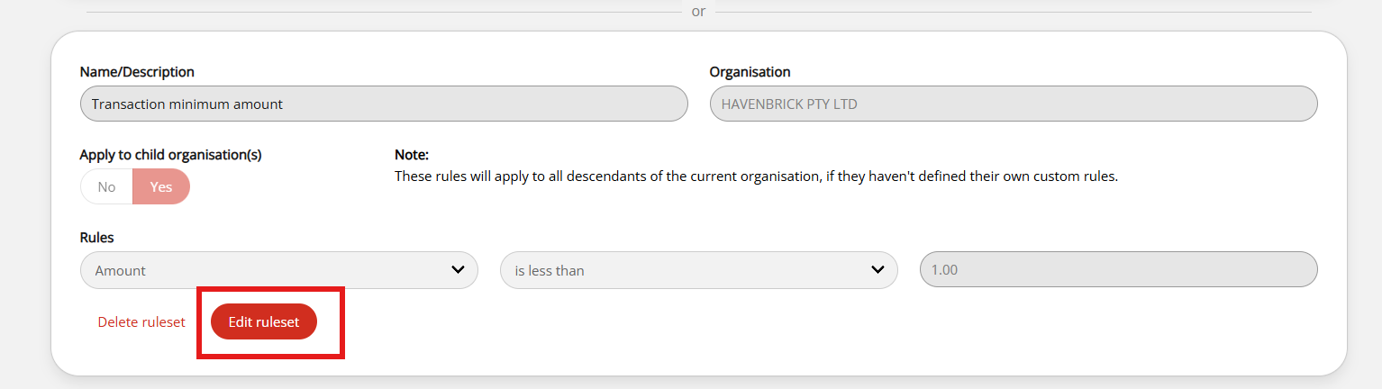
Task: Click the Edit ruleset button
Action: (x=264, y=321)
